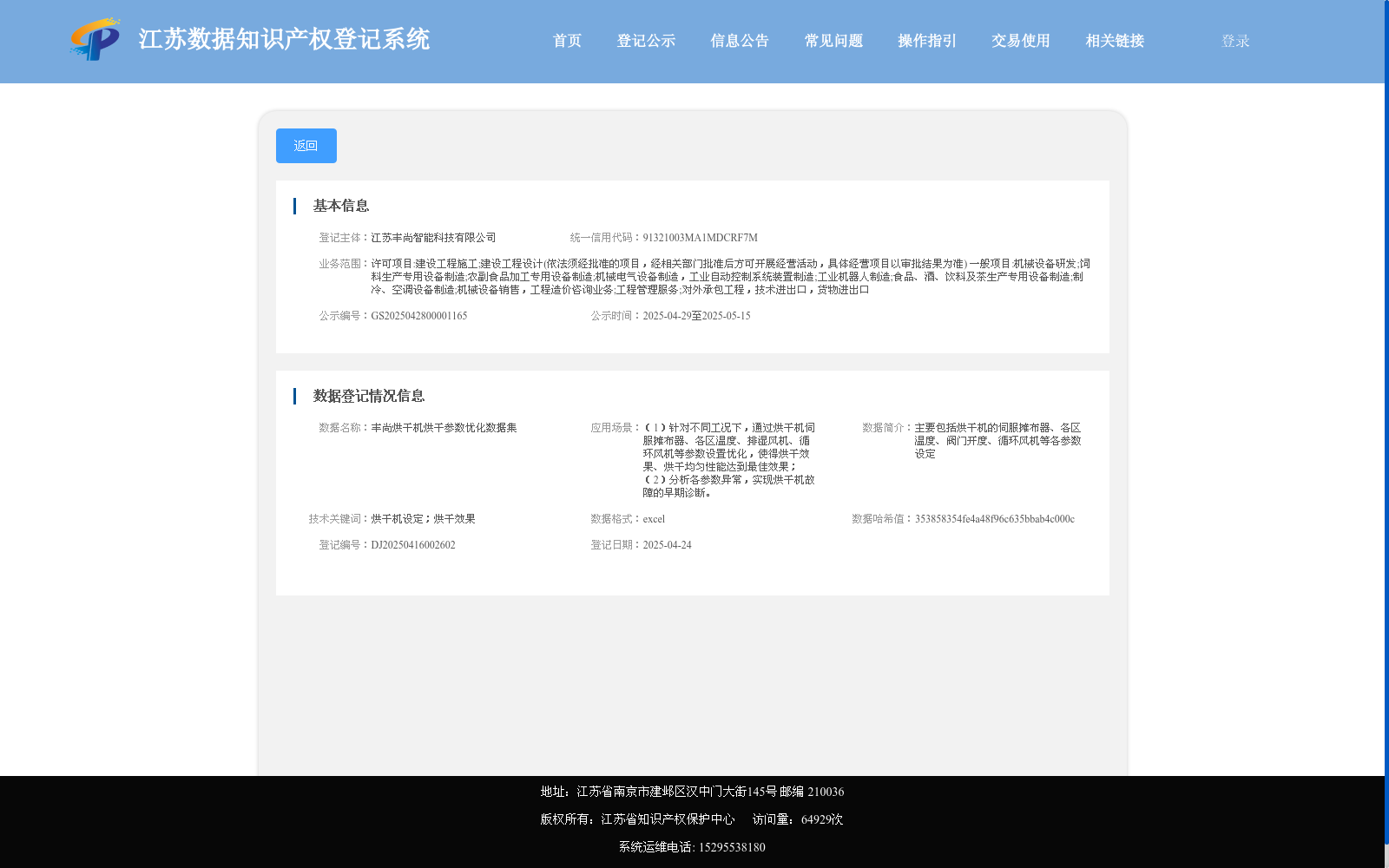This screenshot has height=868, width=1389.
Task: Click the 业务范围 description text
Action: pos(730,277)
